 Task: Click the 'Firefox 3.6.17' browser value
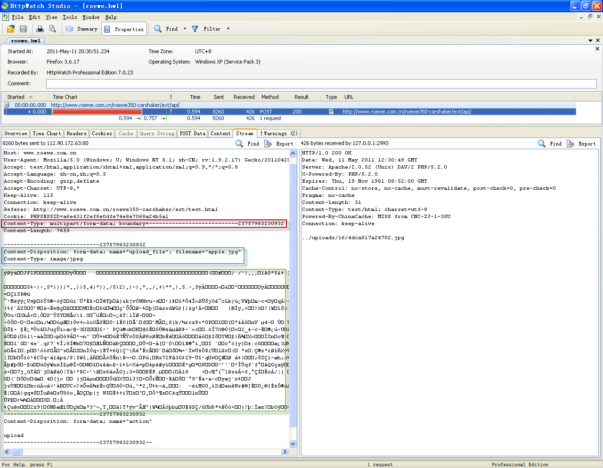63,62
